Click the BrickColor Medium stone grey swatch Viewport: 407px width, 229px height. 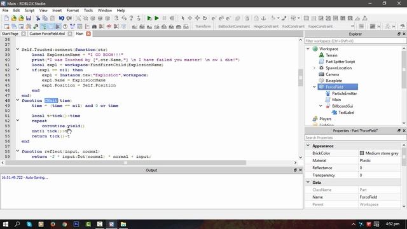point(362,153)
